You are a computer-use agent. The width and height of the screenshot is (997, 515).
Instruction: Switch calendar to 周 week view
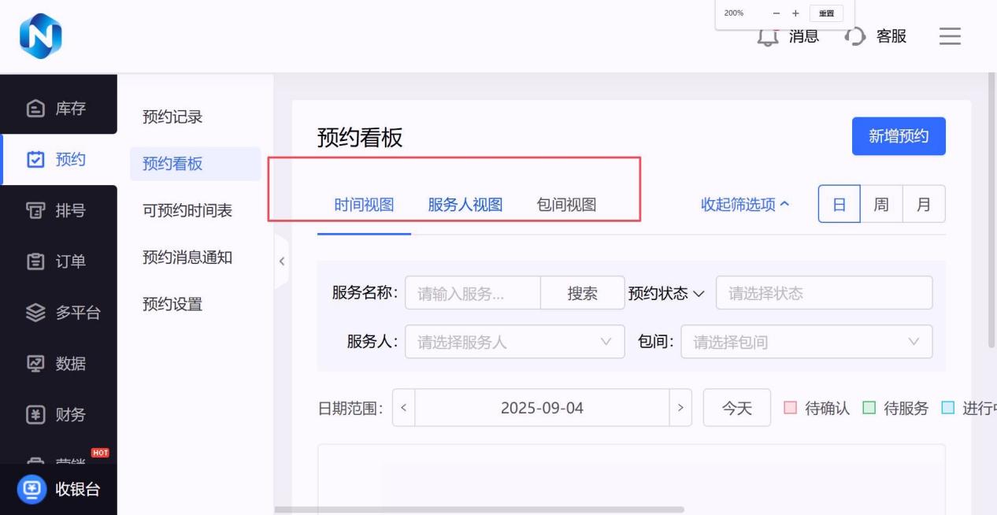pos(881,205)
